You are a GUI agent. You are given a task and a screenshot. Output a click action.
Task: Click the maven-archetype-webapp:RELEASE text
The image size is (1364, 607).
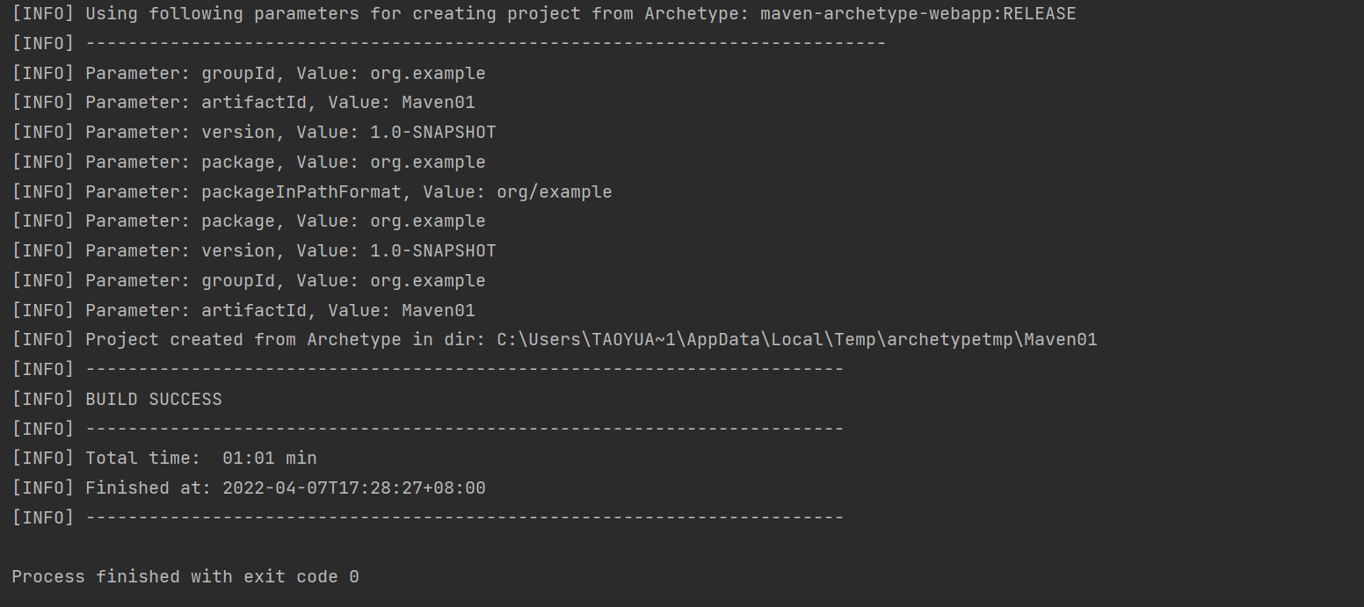[x=918, y=14]
